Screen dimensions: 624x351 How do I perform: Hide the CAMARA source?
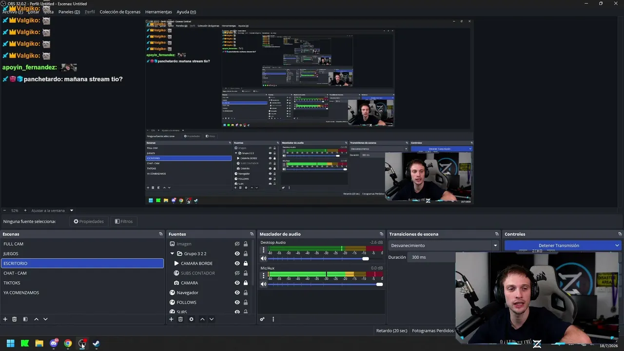pos(237,283)
